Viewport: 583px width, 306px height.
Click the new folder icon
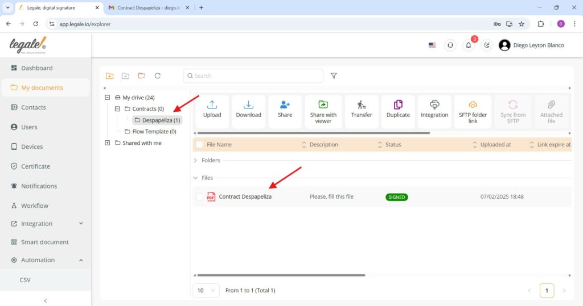click(x=109, y=76)
